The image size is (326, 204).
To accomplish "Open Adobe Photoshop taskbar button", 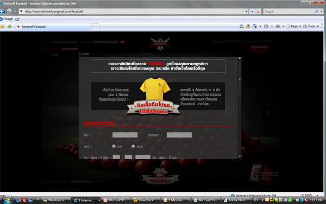I will [x=236, y=200].
